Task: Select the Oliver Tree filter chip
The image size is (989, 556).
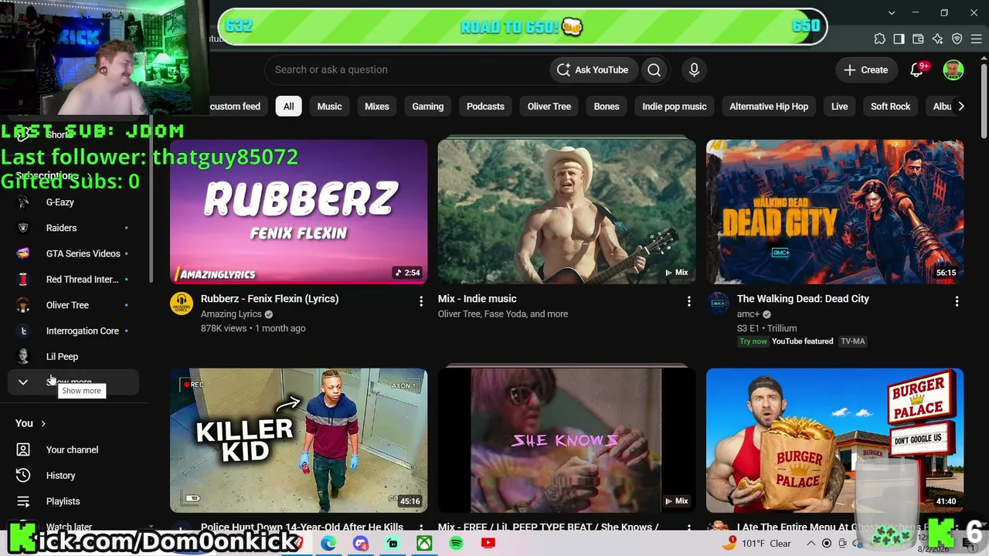Action: 549,107
